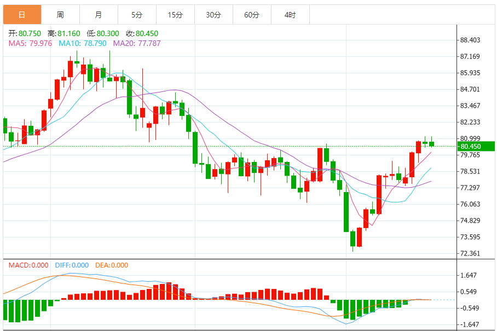Click the 72.361 price axis label
This screenshot has height=331, width=497.
470,253
